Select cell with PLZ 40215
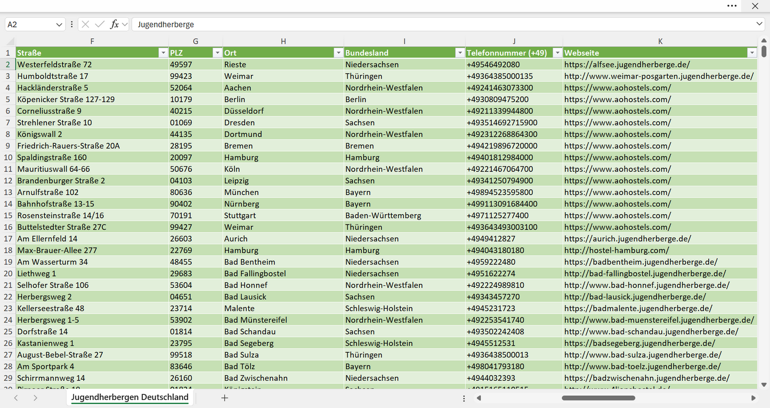Screen dimensions: 770x408 pos(196,111)
